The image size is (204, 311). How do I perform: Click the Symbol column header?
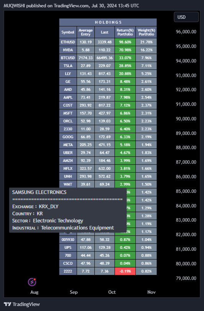68,32
